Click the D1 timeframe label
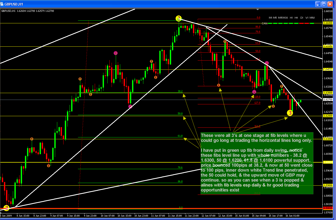This screenshot has height=220, width=336. pyautogui.click(x=302, y=18)
